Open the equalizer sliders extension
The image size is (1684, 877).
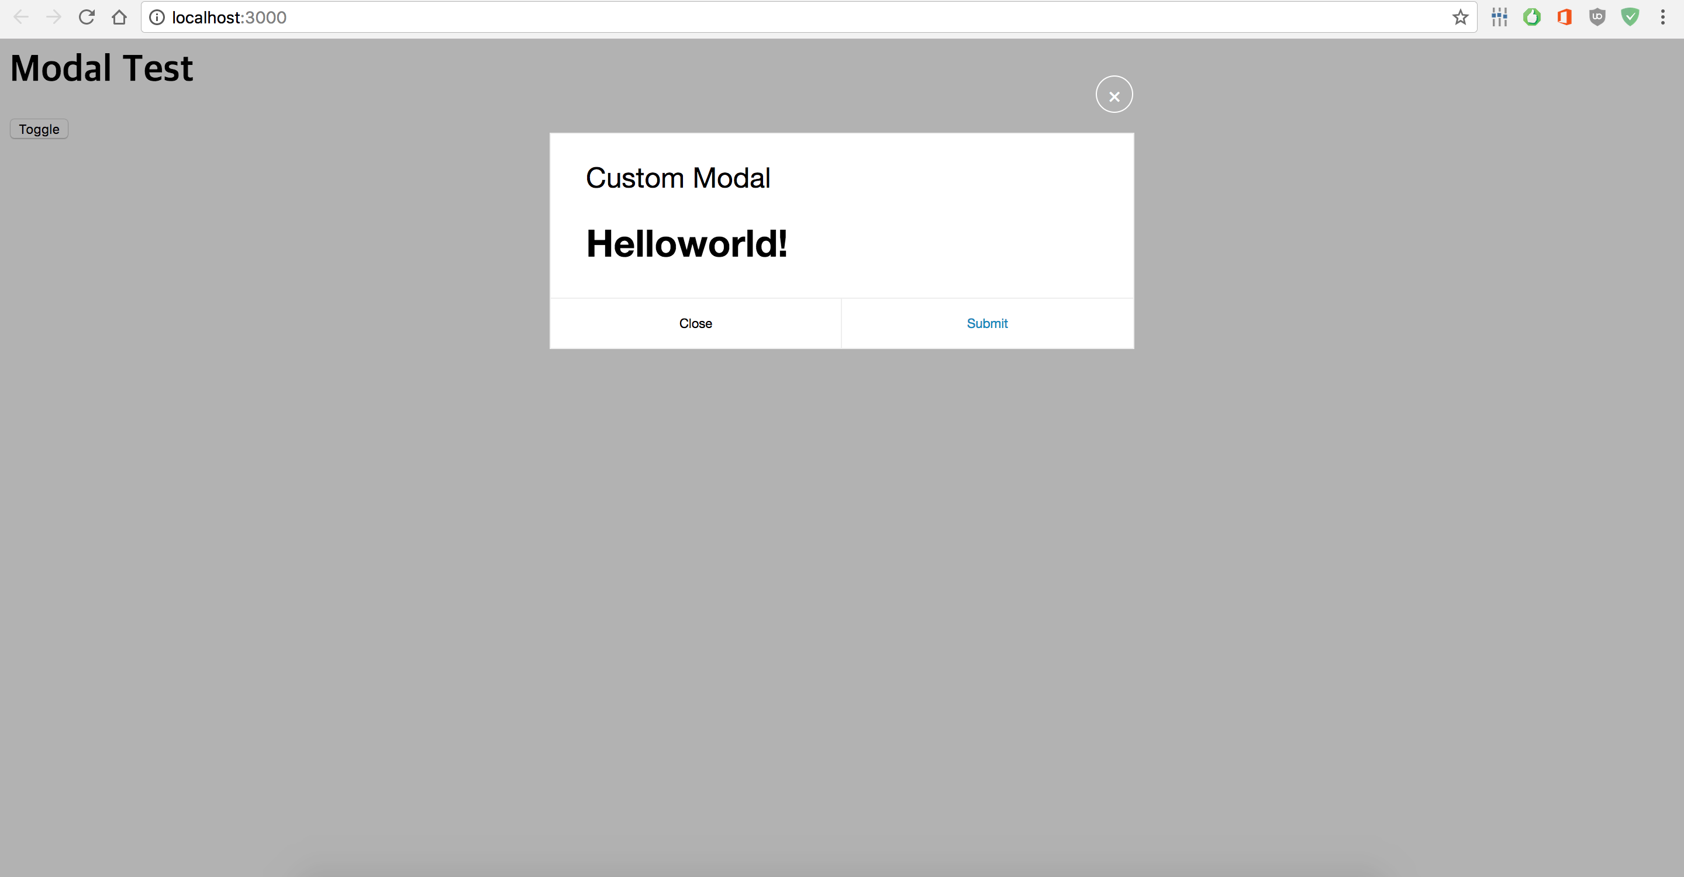pos(1499,18)
